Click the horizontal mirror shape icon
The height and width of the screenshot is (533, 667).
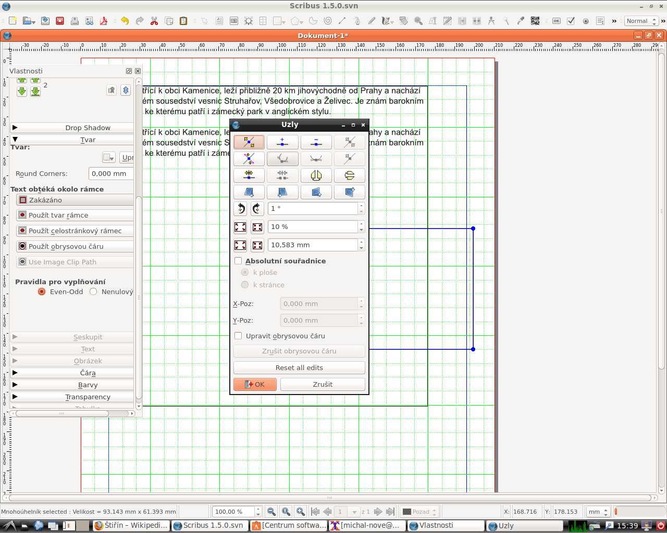point(316,175)
